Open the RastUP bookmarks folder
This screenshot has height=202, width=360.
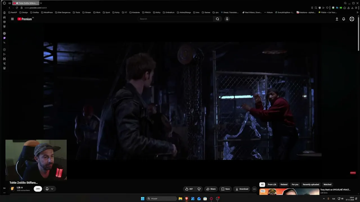13,13
